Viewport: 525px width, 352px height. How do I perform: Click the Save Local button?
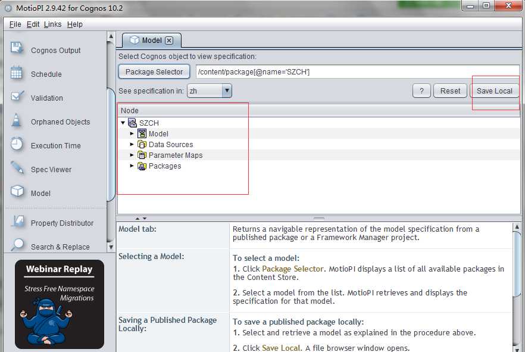pos(494,91)
